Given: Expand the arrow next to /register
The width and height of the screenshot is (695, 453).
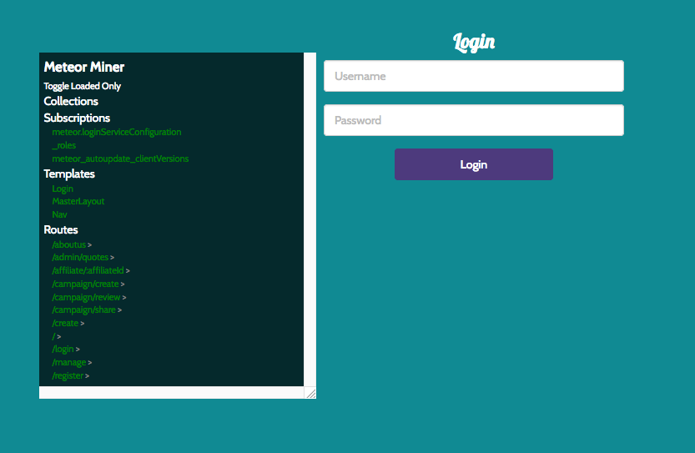Looking at the screenshot, I should coord(87,376).
